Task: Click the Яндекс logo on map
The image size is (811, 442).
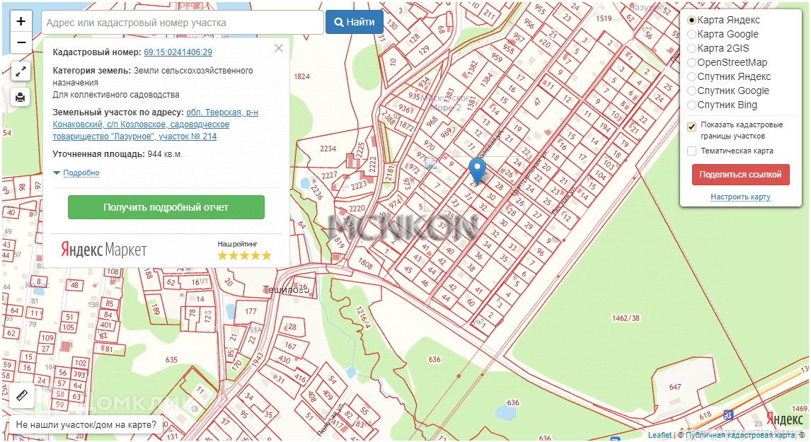Action: (x=784, y=419)
